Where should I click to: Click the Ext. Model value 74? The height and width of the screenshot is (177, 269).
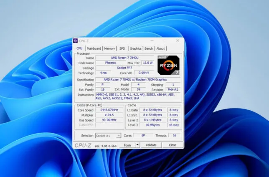coord(138,89)
